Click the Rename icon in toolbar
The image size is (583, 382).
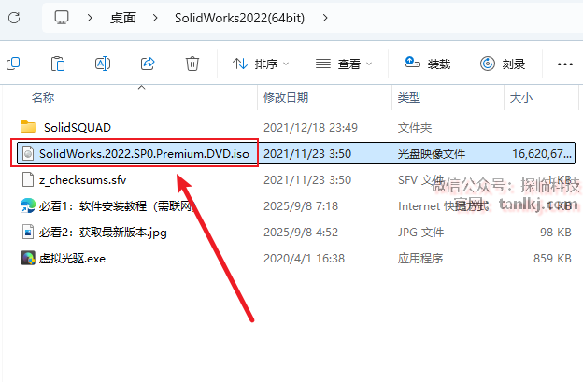[x=103, y=64]
